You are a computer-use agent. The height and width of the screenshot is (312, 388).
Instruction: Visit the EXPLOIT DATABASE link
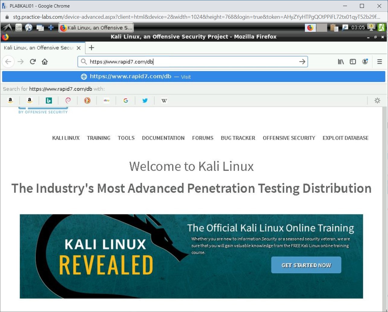click(x=345, y=138)
